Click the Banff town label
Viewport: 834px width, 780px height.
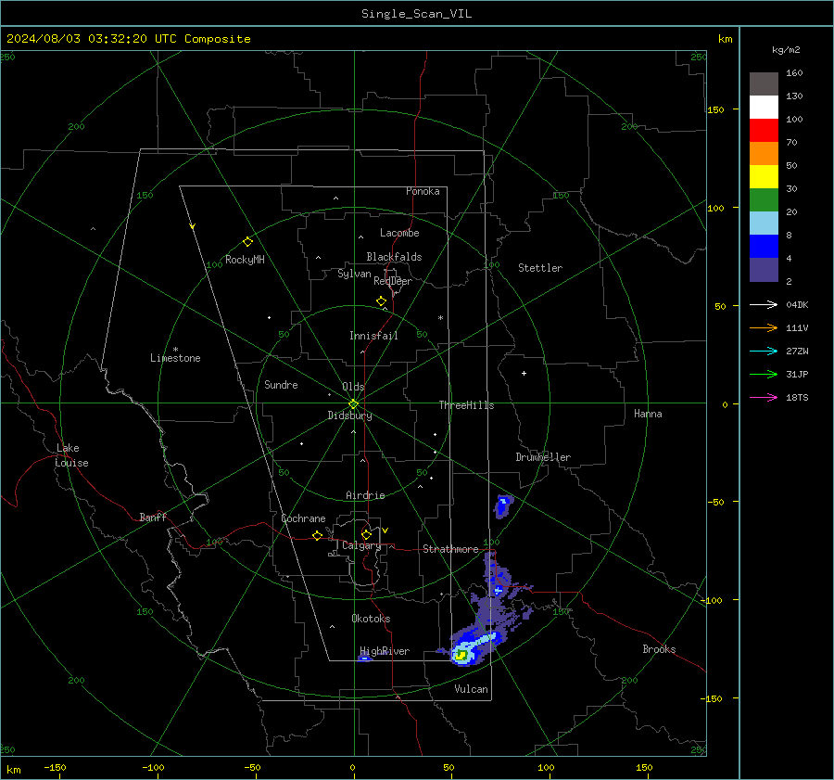coord(153,518)
